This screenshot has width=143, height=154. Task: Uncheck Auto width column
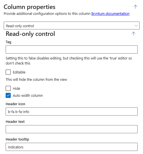(8, 95)
